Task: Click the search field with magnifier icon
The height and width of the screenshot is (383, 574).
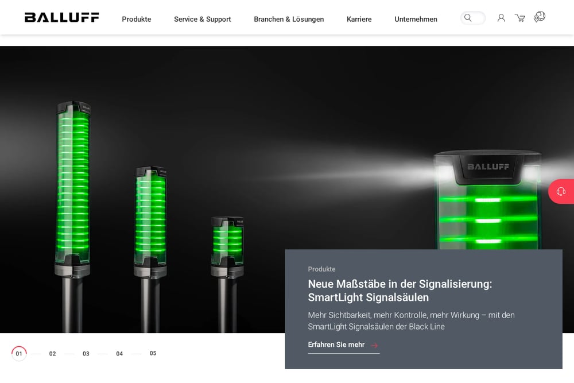Action: pos(472,18)
